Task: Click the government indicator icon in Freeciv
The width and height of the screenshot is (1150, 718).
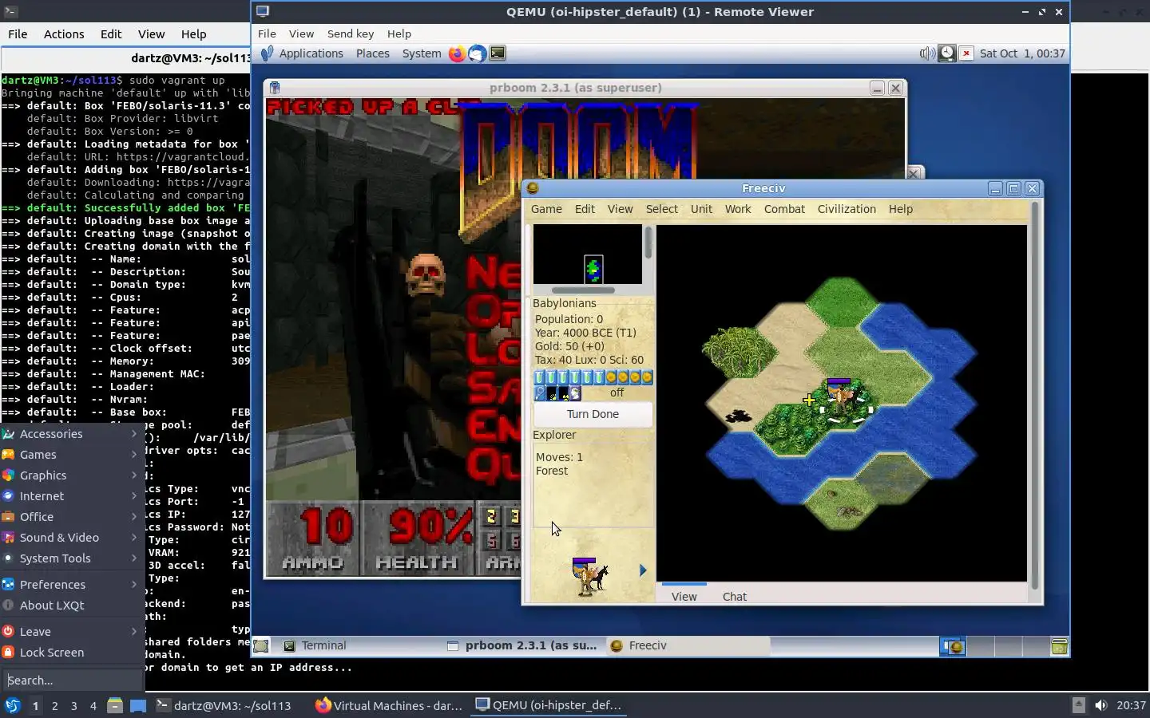Action: (x=575, y=393)
